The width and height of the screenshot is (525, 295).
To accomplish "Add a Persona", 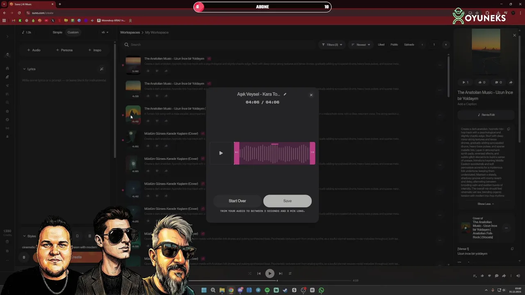I will pos(64,50).
